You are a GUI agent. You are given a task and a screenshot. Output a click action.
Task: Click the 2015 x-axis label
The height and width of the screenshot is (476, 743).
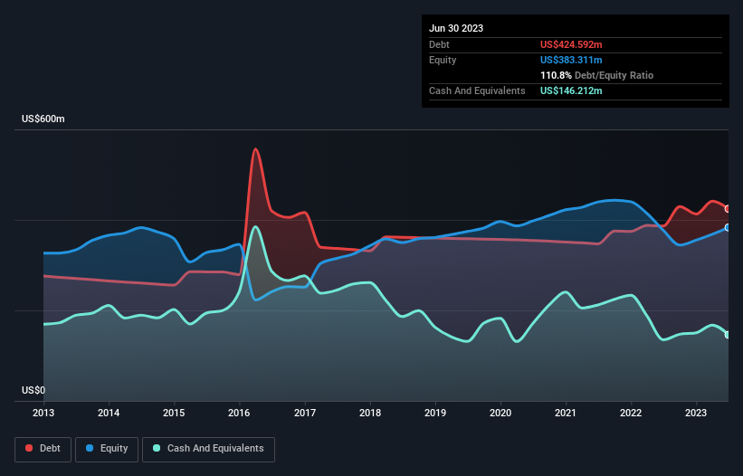[174, 413]
